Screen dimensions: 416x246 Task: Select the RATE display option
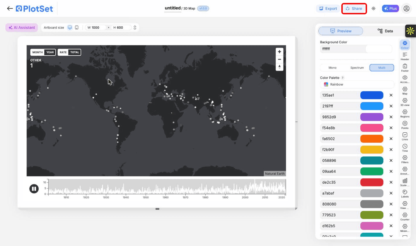point(63,52)
